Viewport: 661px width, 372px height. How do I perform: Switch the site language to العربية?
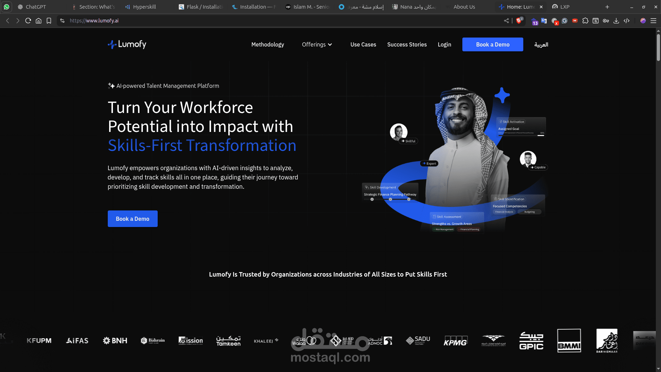click(541, 44)
